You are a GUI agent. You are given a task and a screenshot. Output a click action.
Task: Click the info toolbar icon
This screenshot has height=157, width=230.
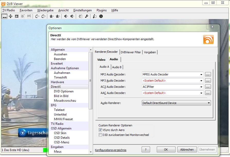pyautogui.click(x=95, y=16)
